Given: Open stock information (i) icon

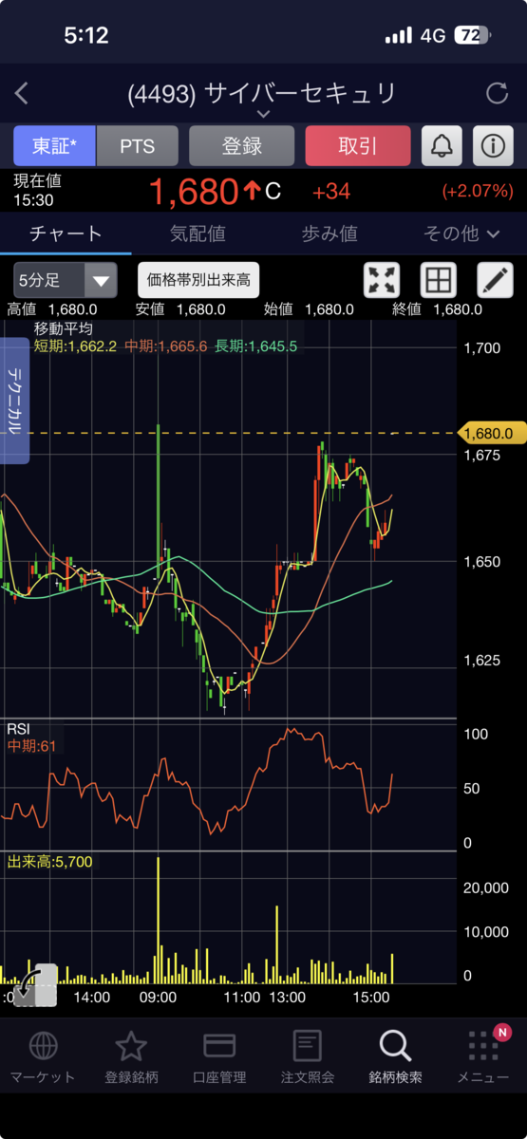Looking at the screenshot, I should (x=492, y=146).
